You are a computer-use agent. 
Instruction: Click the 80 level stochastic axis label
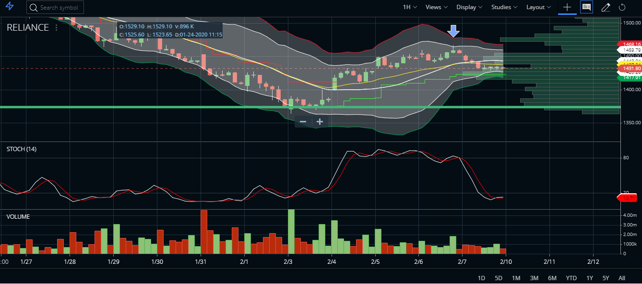pyautogui.click(x=626, y=158)
